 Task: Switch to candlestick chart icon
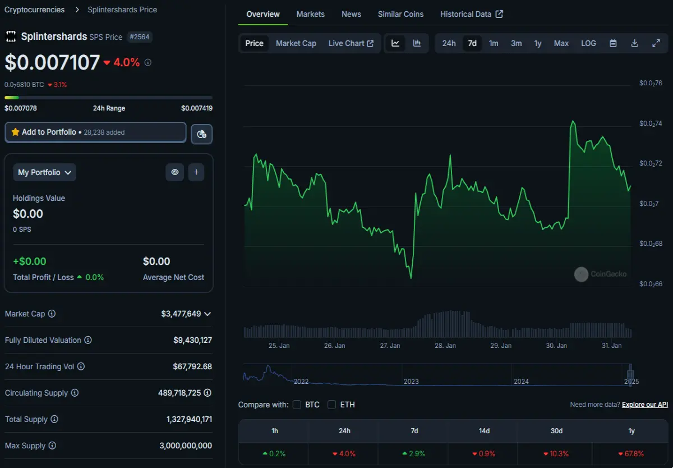click(417, 43)
